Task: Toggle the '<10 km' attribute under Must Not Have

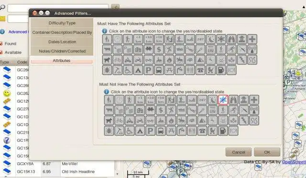Action: coord(150,100)
